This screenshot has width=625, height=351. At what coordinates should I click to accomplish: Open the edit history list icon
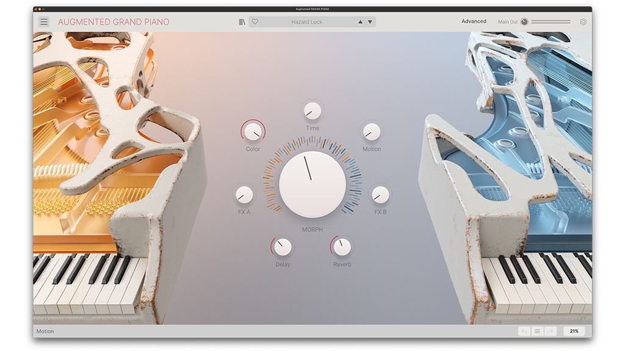[x=537, y=331]
